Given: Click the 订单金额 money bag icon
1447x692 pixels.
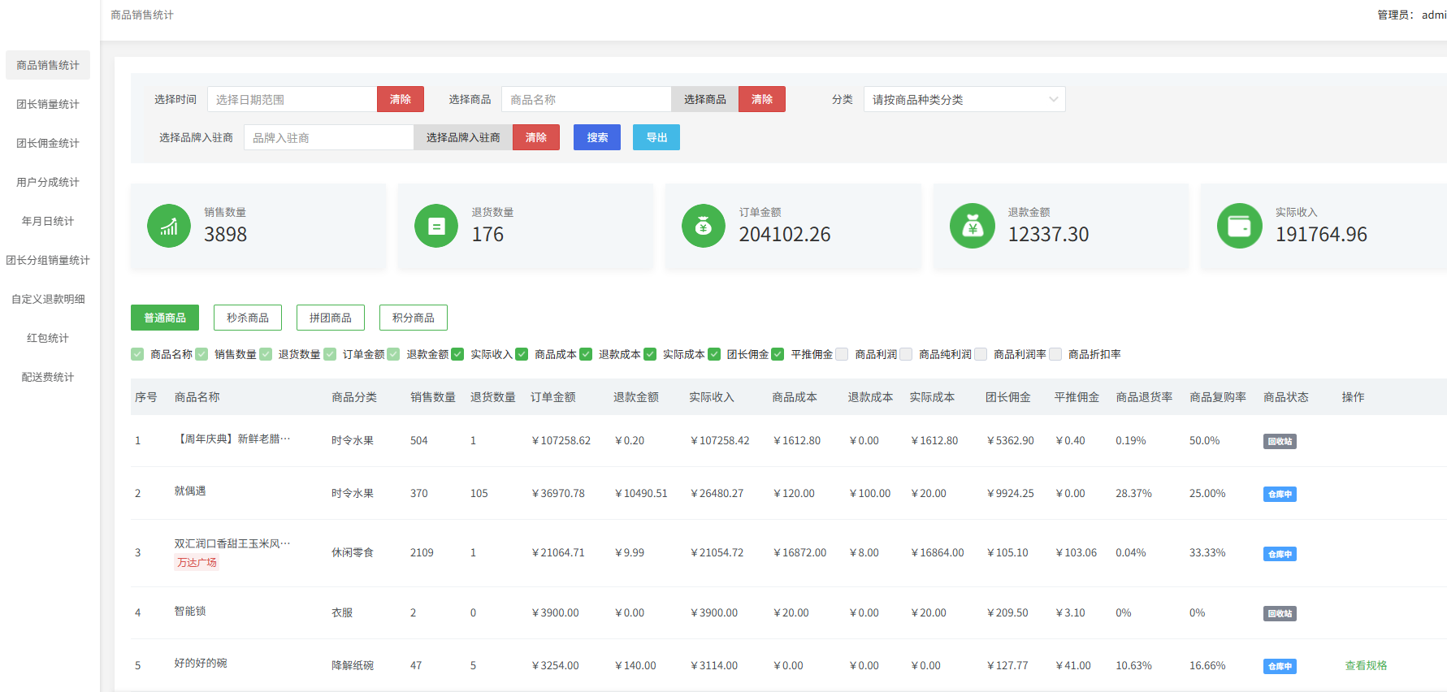Looking at the screenshot, I should click(x=704, y=226).
